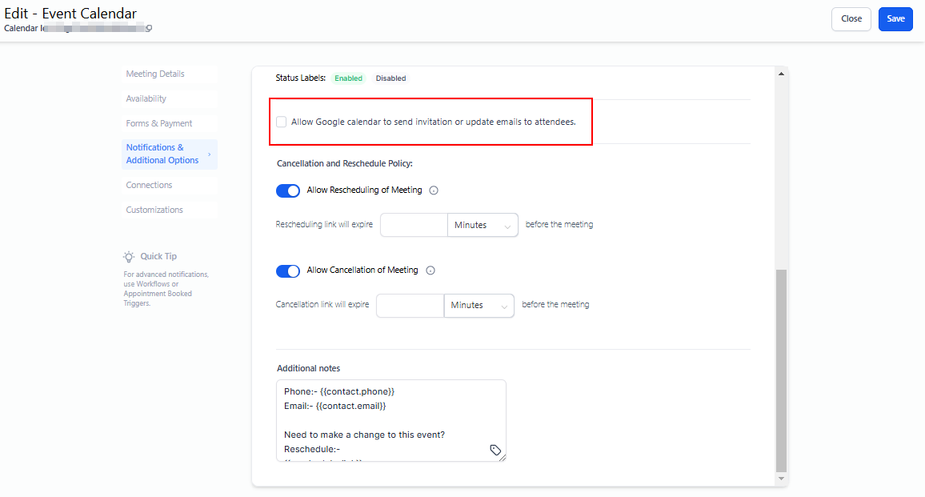Open the rescheduling Minutes unit dropdown
Image resolution: width=925 pixels, height=497 pixels.
[483, 225]
